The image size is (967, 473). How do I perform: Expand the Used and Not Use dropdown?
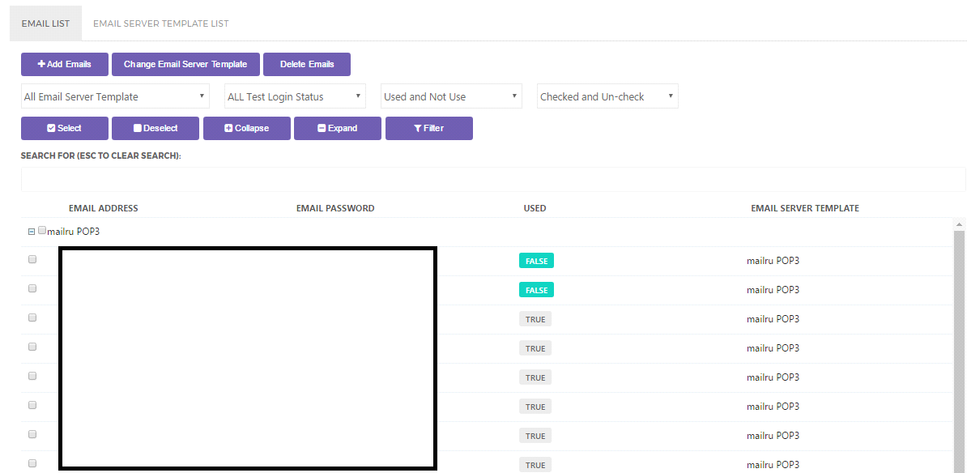coord(452,96)
